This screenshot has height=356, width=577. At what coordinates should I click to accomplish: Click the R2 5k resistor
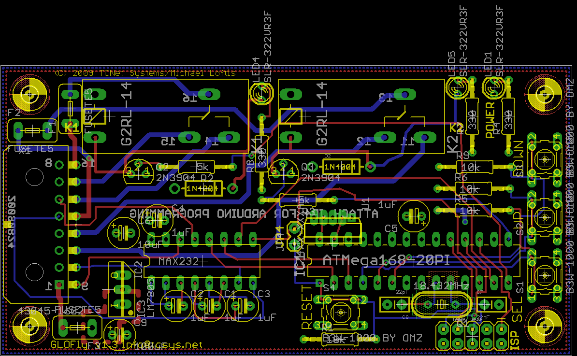[196, 167]
